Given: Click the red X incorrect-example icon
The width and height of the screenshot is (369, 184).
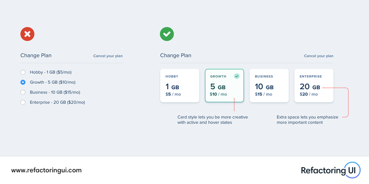Looking at the screenshot, I should coord(27,34).
